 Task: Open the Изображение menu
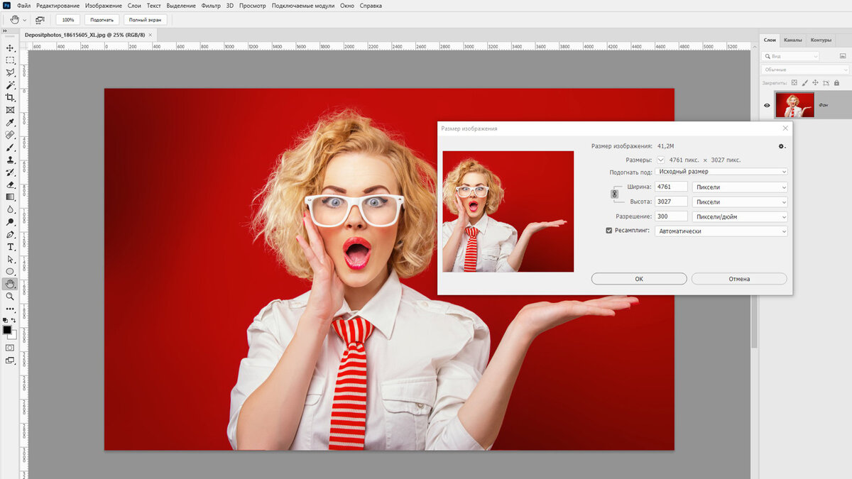point(103,6)
